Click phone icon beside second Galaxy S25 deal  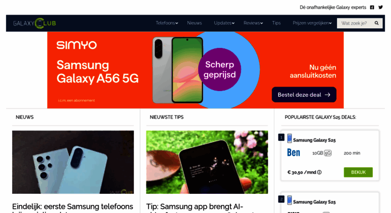click(x=289, y=200)
